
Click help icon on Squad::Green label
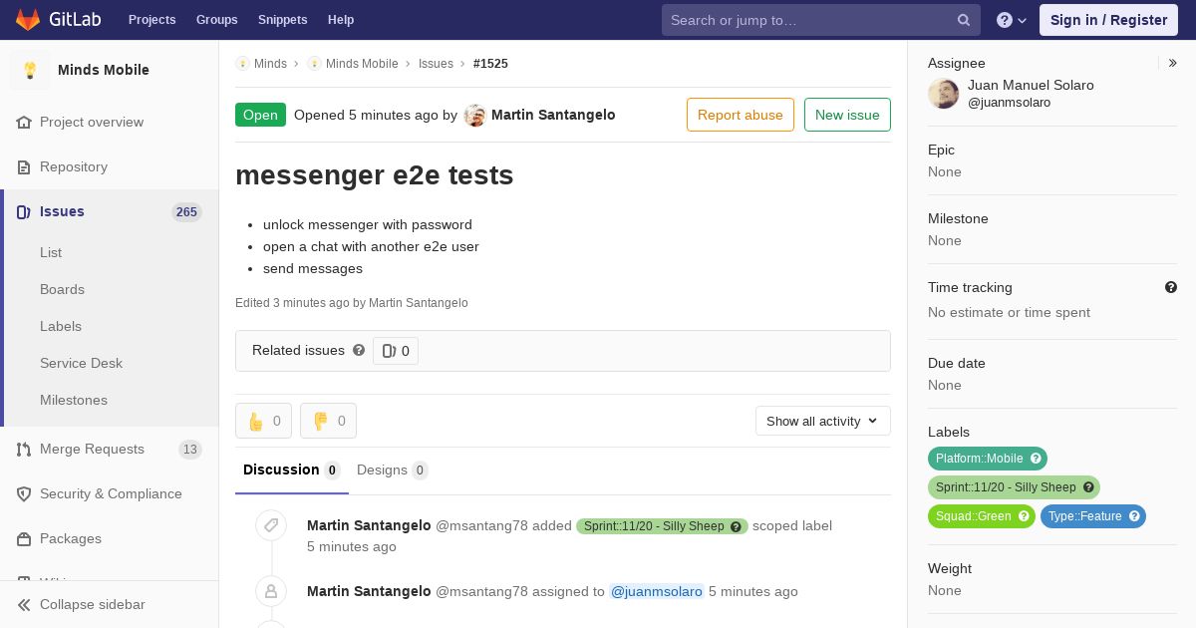pyautogui.click(x=1023, y=516)
